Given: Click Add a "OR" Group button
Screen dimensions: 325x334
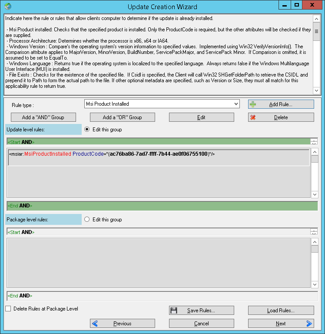Looking at the screenshot, I should (x=123, y=117).
